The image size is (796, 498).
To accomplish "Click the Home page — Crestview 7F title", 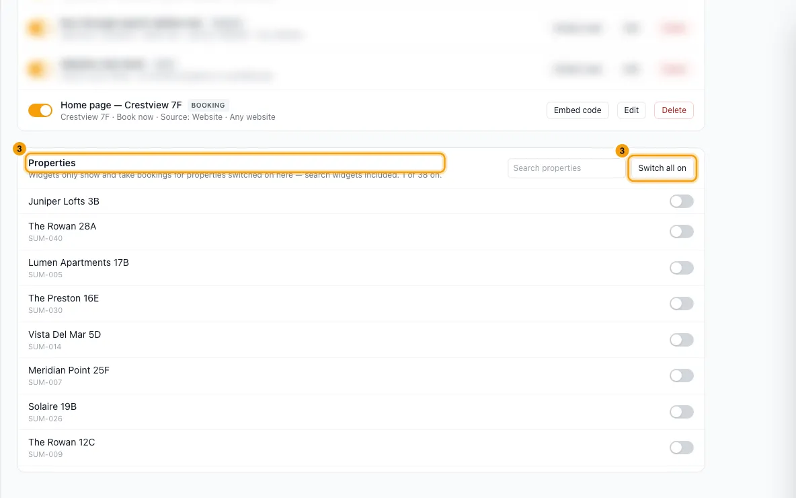I will pos(121,105).
